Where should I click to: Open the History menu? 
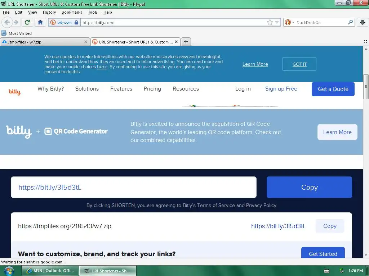49,12
